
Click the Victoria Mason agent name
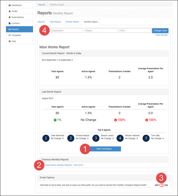click(x=83, y=136)
